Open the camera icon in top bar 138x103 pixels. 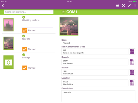point(118,6)
